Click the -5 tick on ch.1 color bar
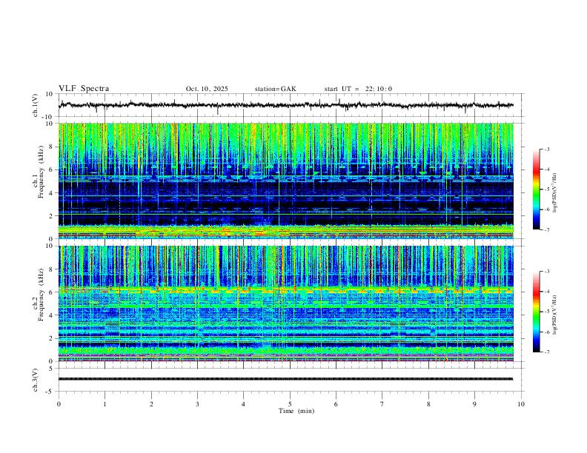The width and height of the screenshot is (587, 453). (547, 189)
